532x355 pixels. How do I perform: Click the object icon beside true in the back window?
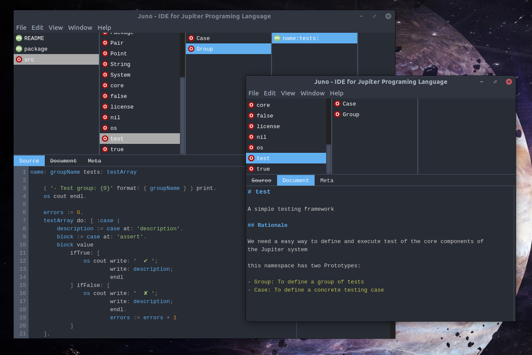click(105, 149)
